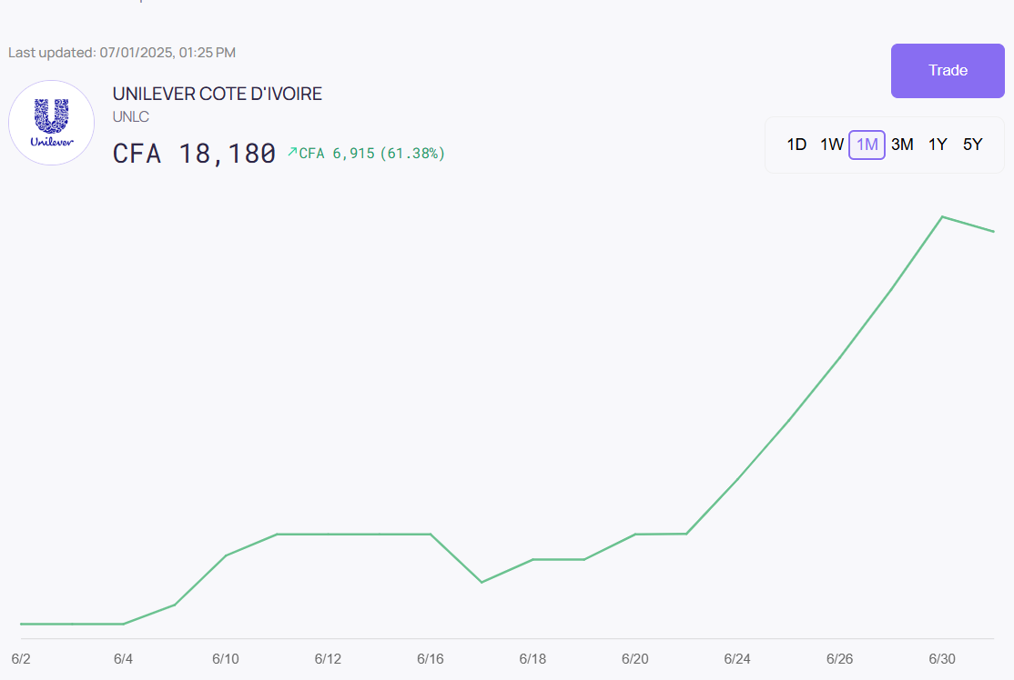Select the 6/16 date on axis
This screenshot has width=1014, height=680.
(430, 658)
